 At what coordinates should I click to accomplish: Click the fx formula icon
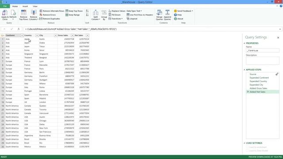coord(19,29)
